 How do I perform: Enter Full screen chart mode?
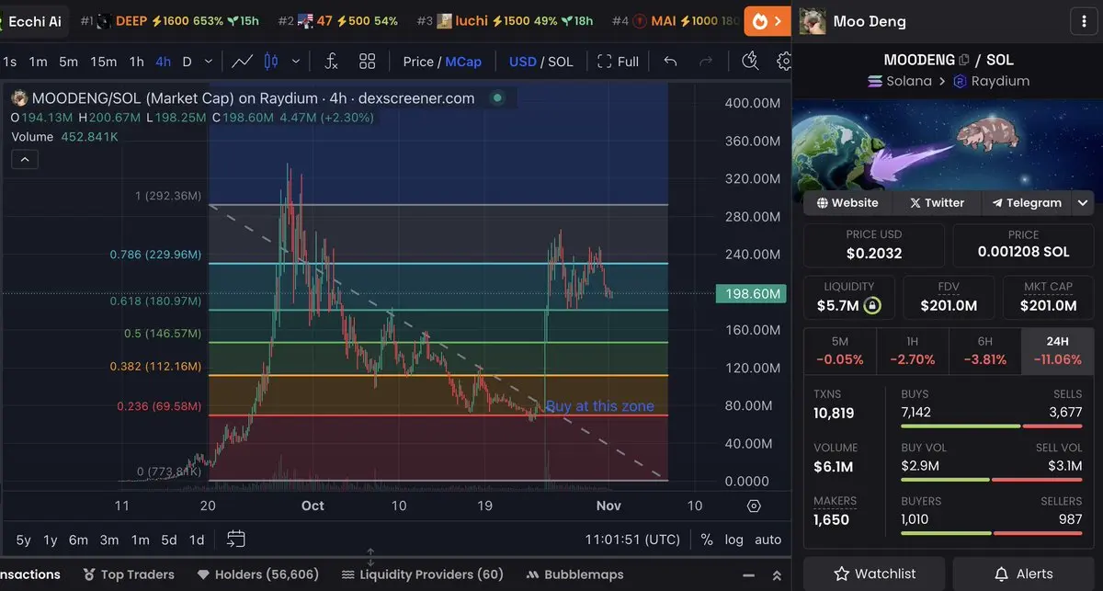pyautogui.click(x=618, y=62)
